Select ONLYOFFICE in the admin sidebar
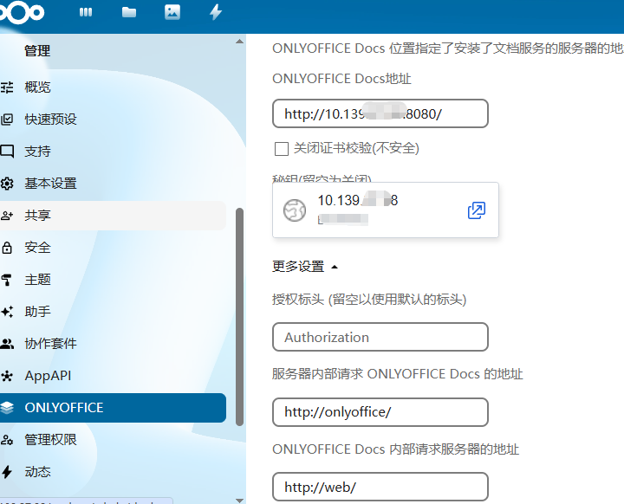The width and height of the screenshot is (624, 504). pyautogui.click(x=113, y=408)
